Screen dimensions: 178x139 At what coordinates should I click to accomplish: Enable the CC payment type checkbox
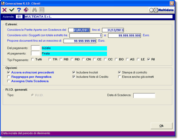105,59
